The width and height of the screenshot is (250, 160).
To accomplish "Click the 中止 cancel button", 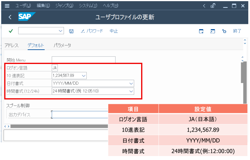I will 114,31.
